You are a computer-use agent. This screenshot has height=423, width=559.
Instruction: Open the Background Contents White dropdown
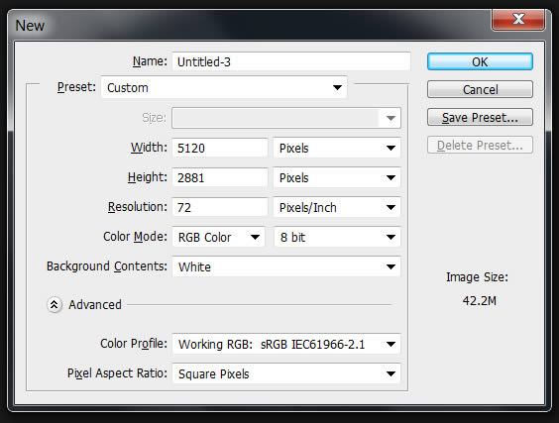[286, 266]
